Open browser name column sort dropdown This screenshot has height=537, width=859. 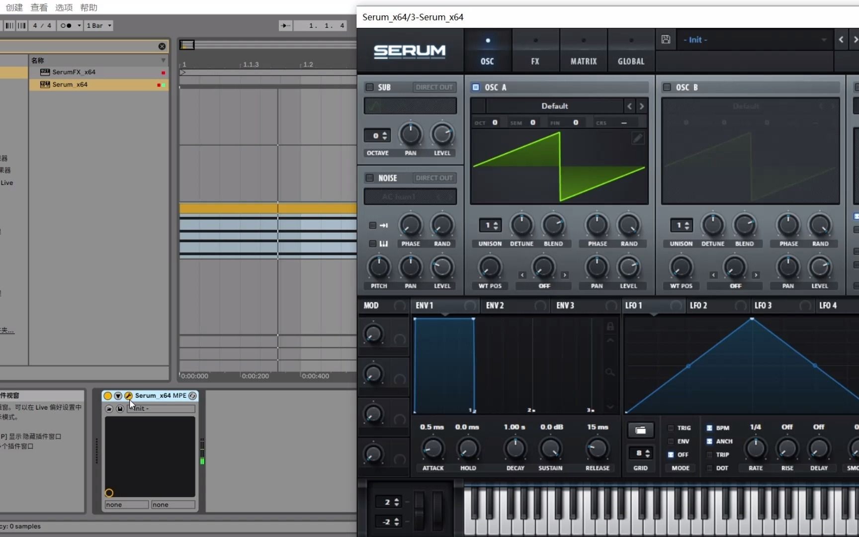(163, 60)
